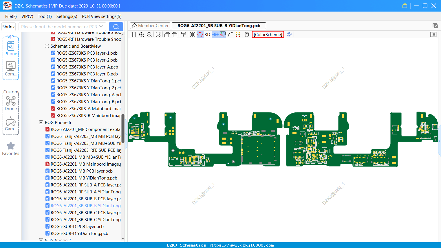Toggle the diode symbol tool
Image resolution: width=441 pixels, height=248 pixels.
tap(215, 34)
